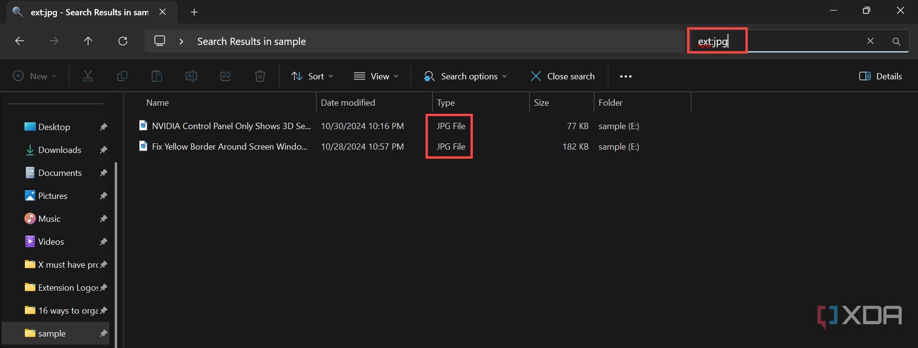The height and width of the screenshot is (348, 918).
Task: Sort by the Type column header
Action: click(446, 102)
